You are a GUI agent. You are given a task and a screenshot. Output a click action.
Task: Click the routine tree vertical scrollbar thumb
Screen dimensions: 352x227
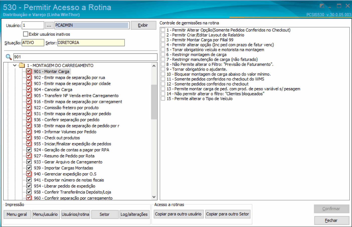[x=154, y=102]
